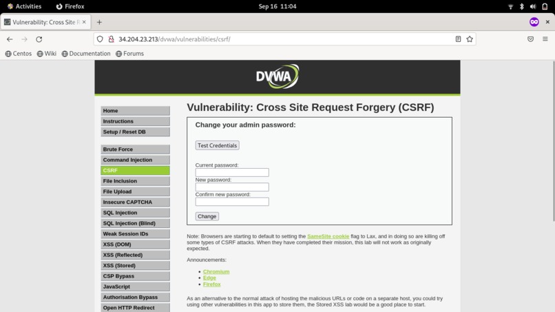Image resolution: width=555 pixels, height=312 pixels.
Task: Click the Test Credentials button
Action: pos(218,145)
